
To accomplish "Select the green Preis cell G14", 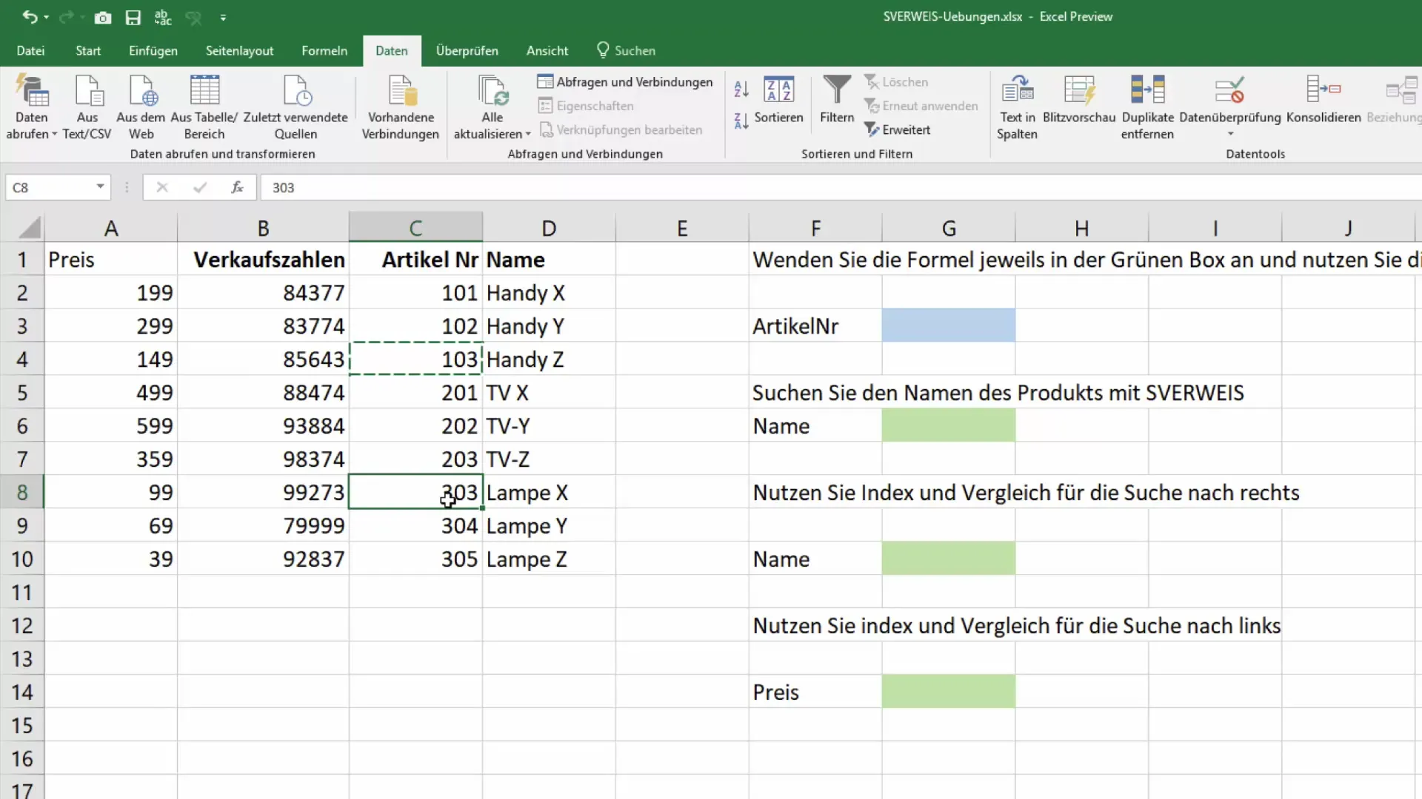I will click(948, 692).
